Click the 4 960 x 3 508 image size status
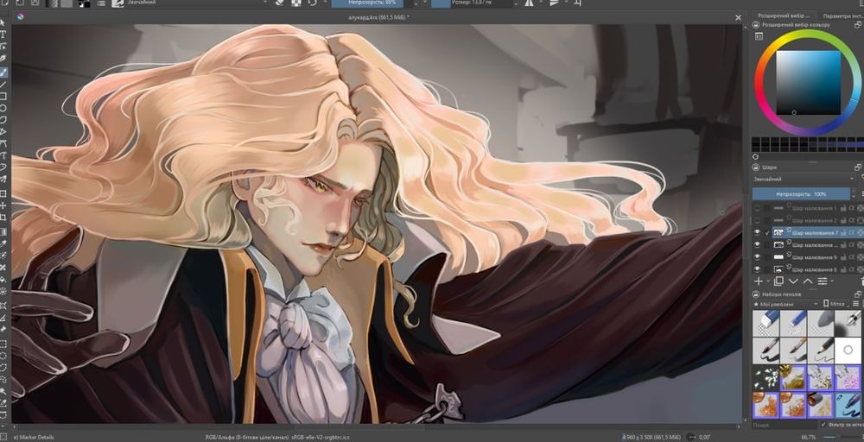This screenshot has width=864, height=442. (652, 438)
